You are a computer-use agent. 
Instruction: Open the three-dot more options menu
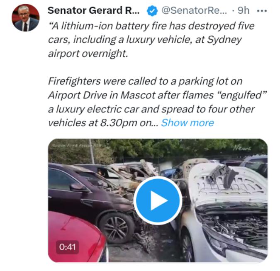click(262, 10)
